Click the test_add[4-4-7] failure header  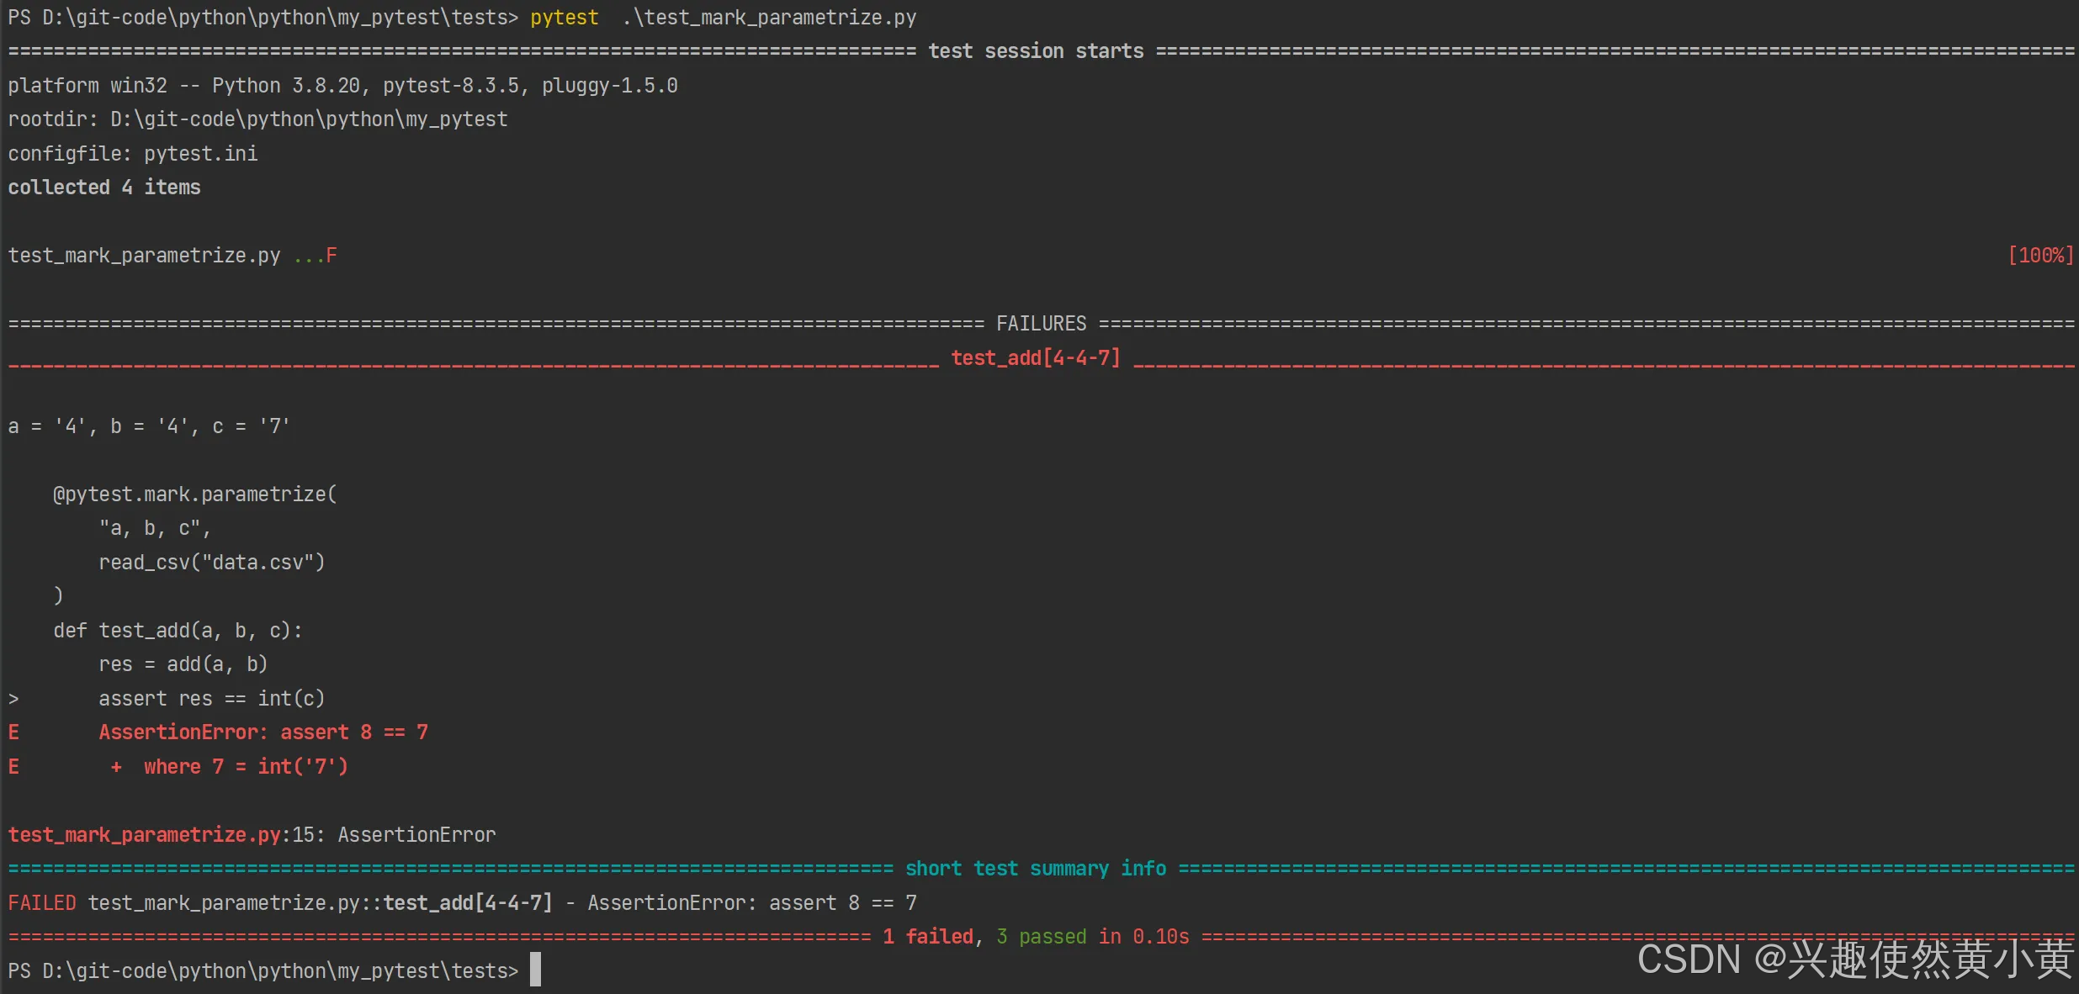point(1035,358)
